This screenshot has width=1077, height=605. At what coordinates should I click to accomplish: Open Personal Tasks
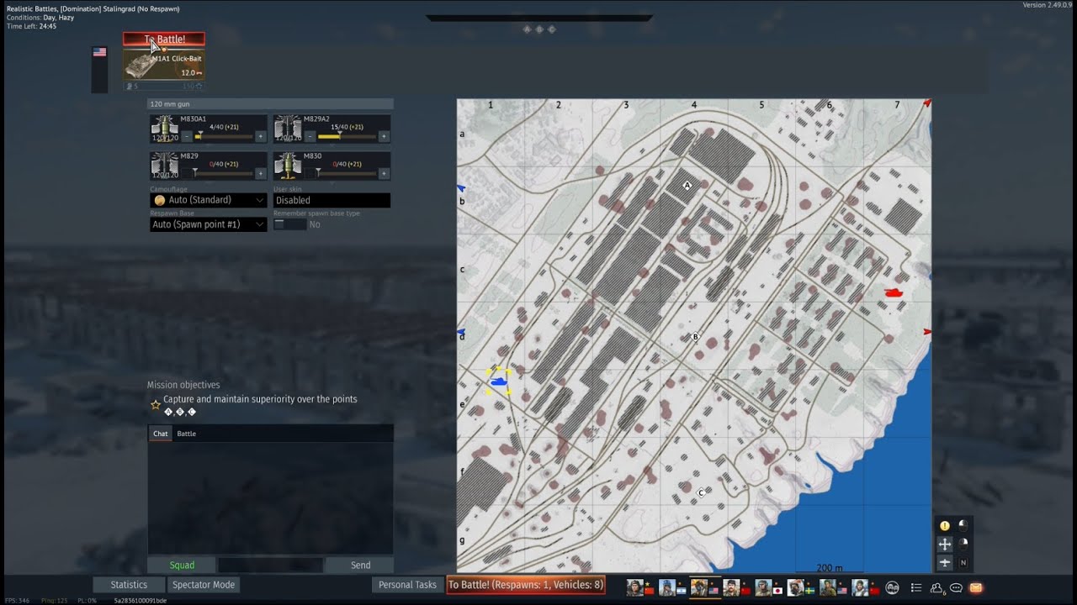tap(407, 585)
